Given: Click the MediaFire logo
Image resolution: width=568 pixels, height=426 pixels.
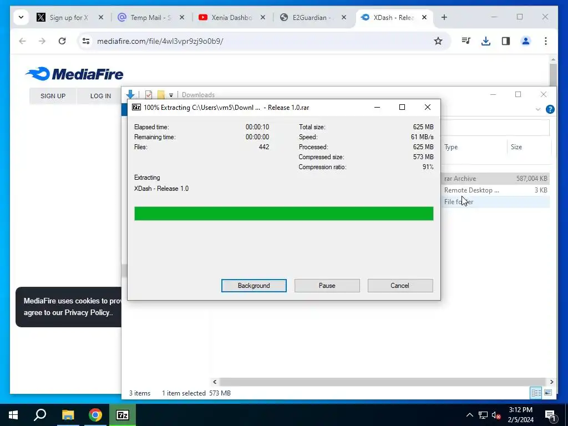Looking at the screenshot, I should click(x=74, y=74).
